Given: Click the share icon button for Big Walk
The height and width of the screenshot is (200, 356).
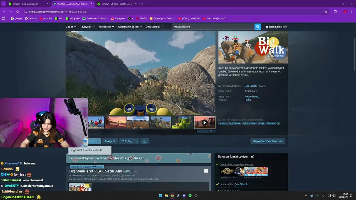Looking at the screenshot, I should pos(145,141).
